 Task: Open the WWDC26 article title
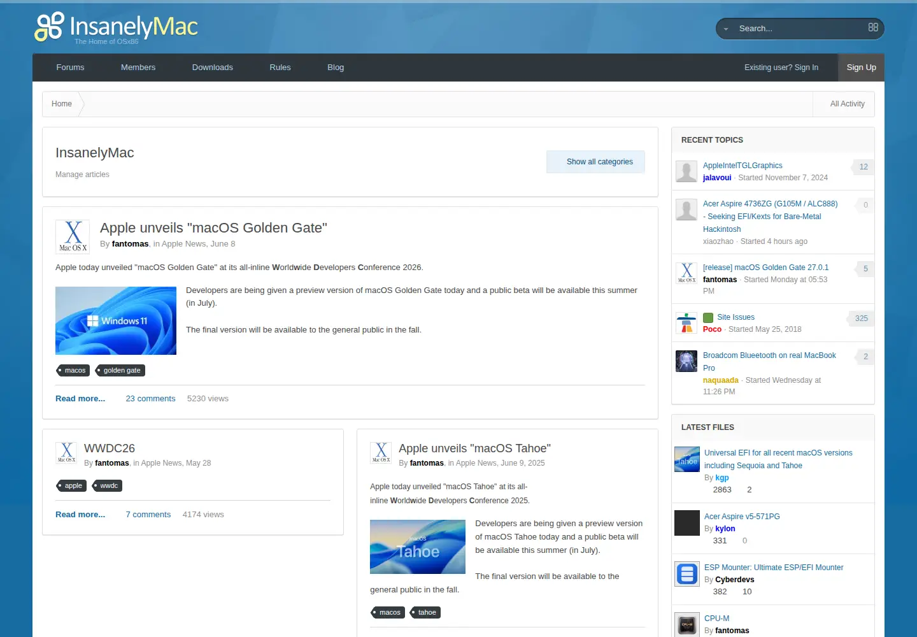pos(110,448)
